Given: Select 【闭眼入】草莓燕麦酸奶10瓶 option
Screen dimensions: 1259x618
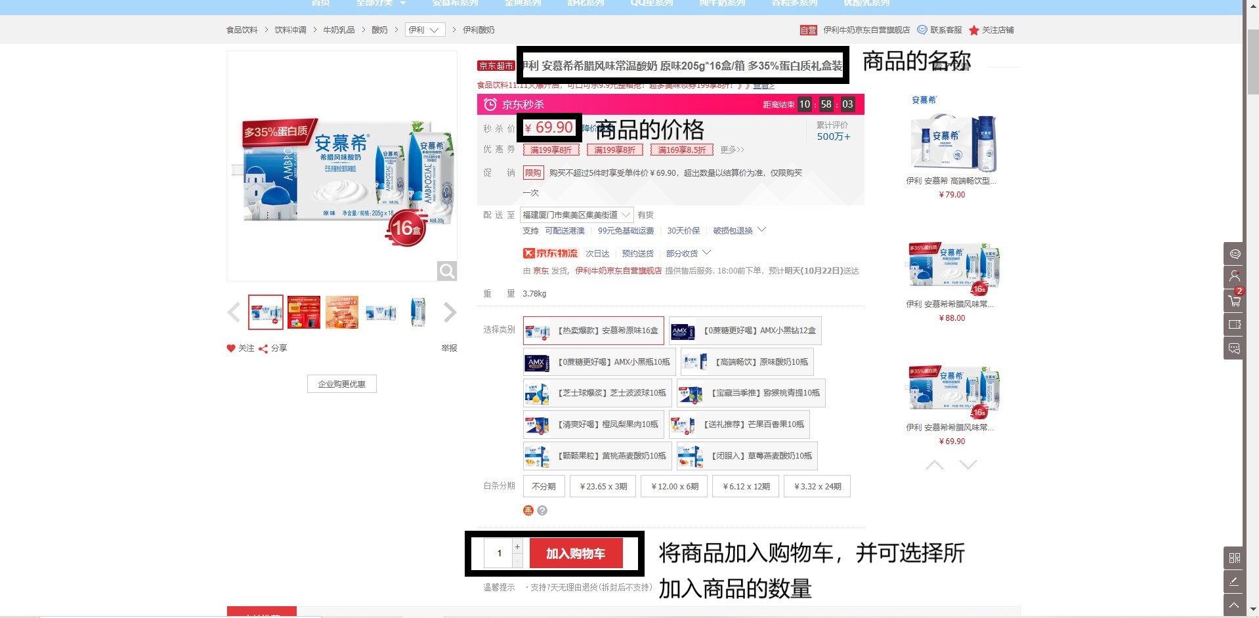Looking at the screenshot, I should tap(747, 456).
